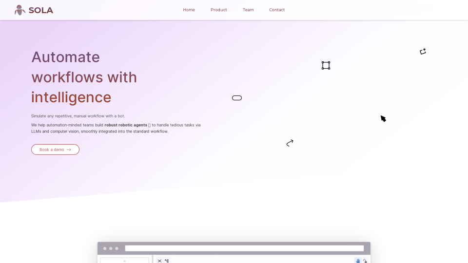The height and width of the screenshot is (263, 468).
Task: Click the Sola robot logo icon
Action: coord(20,10)
